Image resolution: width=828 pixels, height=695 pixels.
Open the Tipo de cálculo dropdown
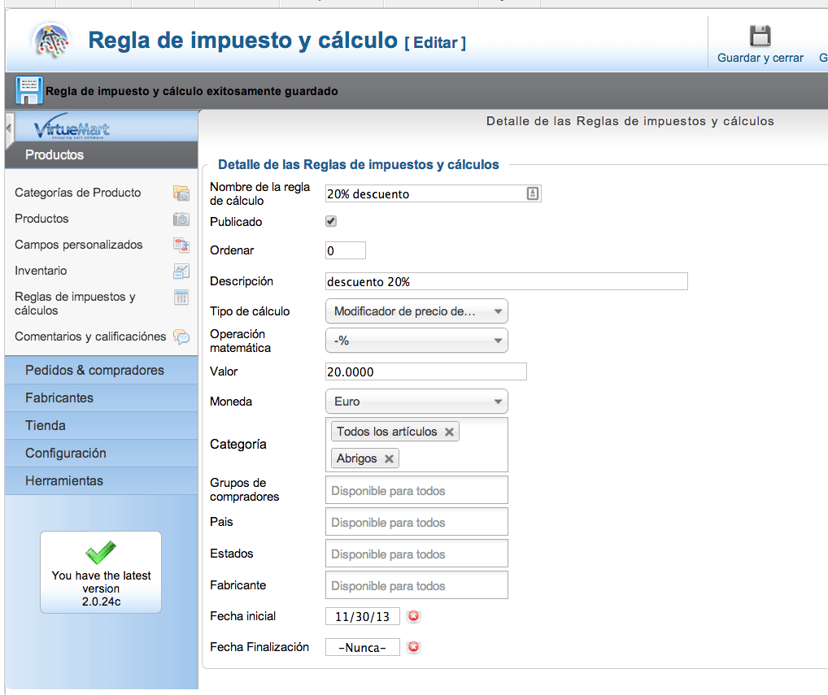416,311
